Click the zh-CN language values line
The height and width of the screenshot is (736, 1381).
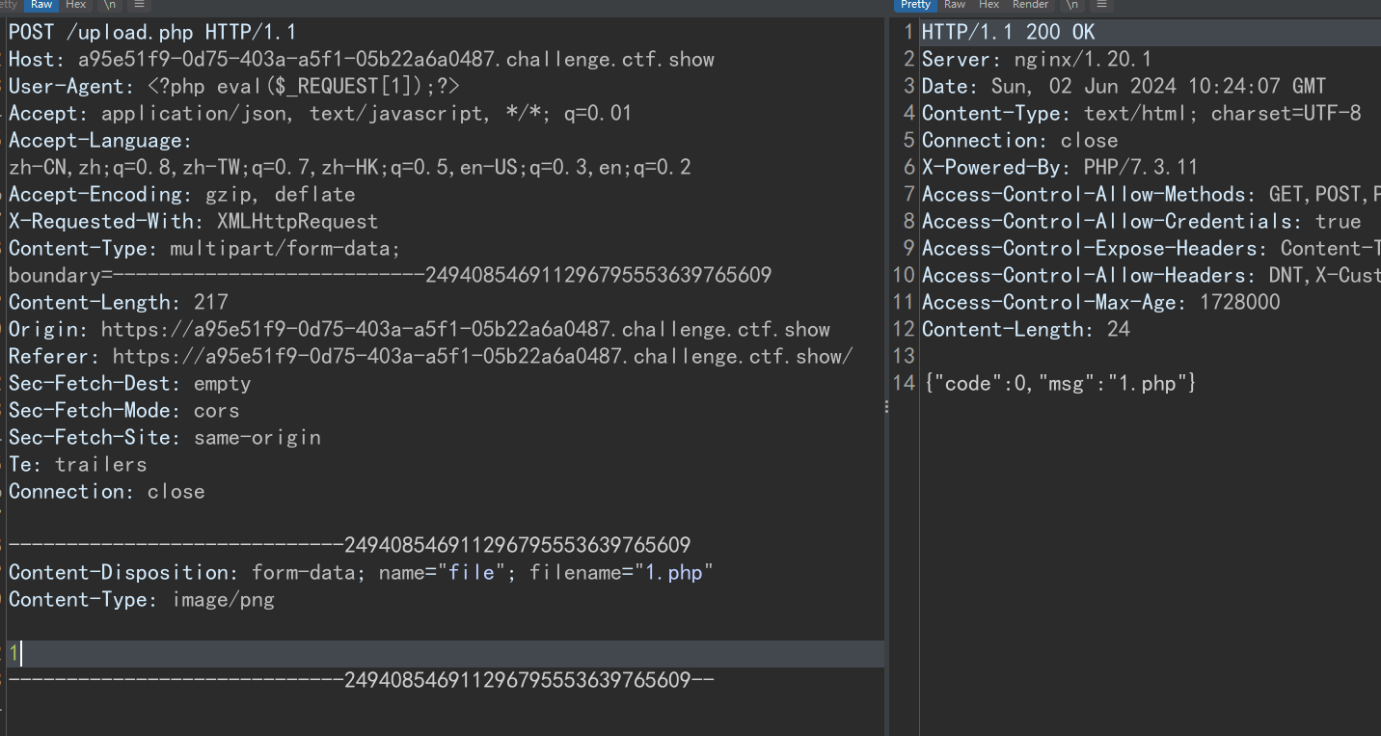(350, 167)
